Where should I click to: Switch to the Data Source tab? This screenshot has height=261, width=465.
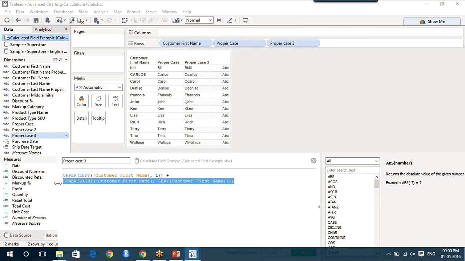[21, 235]
